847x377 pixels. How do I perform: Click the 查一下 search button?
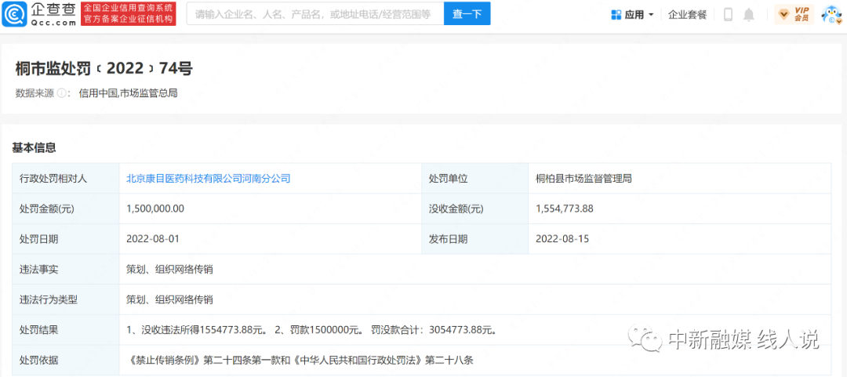click(467, 14)
